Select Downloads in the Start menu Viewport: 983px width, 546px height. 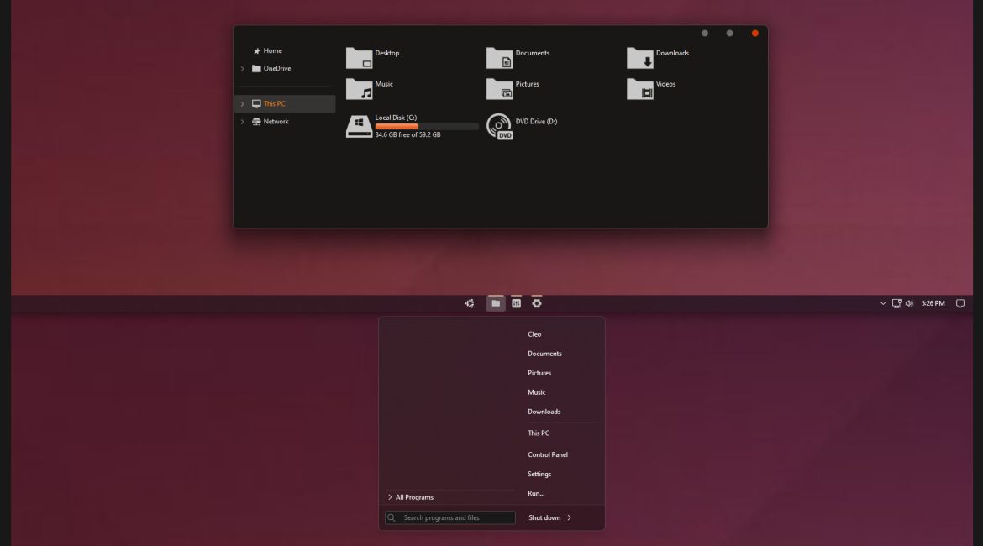(x=544, y=412)
